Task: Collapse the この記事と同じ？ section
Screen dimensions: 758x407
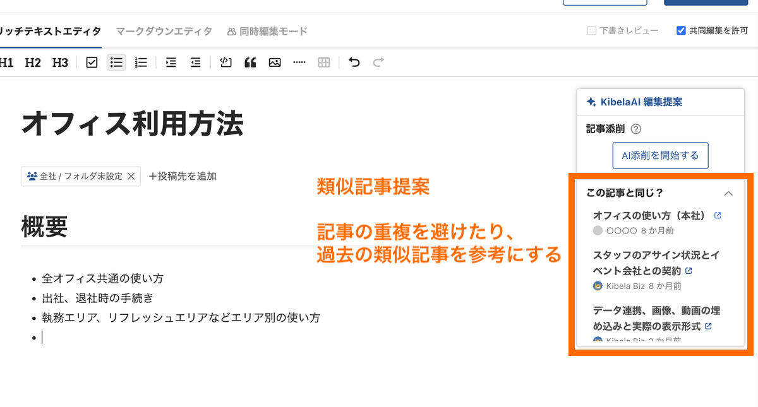Action: (x=728, y=193)
